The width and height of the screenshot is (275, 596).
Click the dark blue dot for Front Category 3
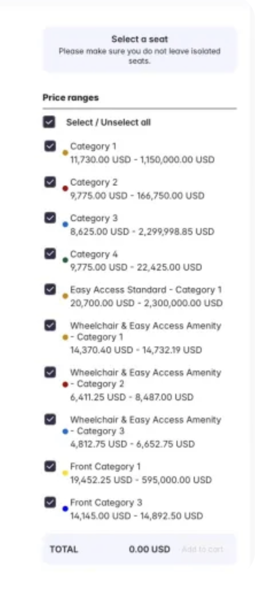click(65, 509)
